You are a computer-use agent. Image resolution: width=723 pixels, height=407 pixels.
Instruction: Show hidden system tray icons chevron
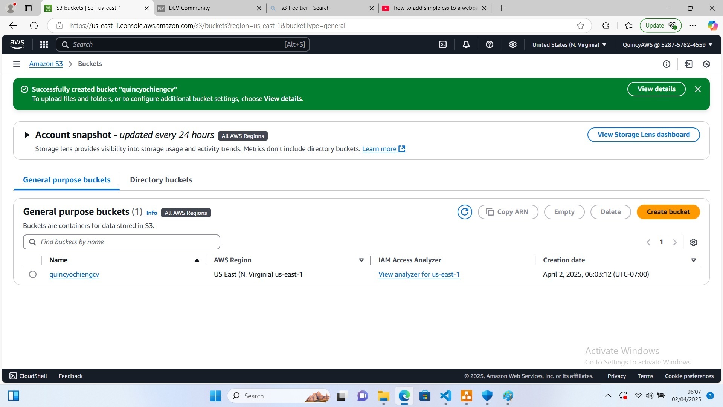[608, 396]
